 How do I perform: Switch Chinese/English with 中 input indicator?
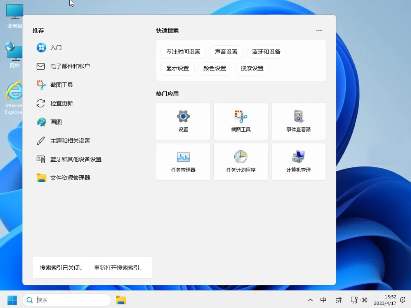point(323,300)
